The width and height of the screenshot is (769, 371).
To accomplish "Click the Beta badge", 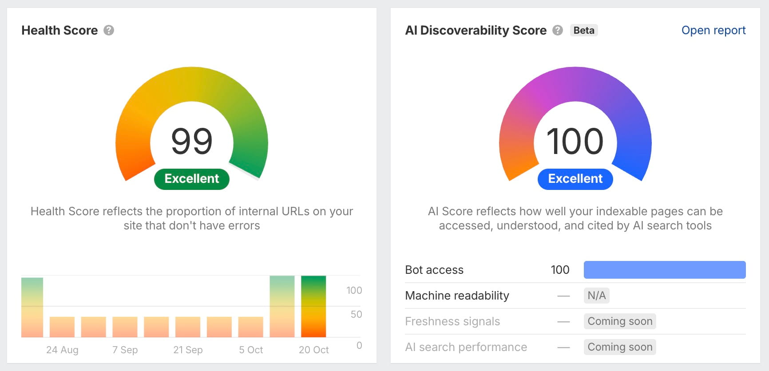I will [x=584, y=30].
